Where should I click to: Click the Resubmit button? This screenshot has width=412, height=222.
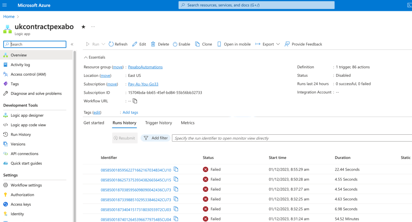125,138
